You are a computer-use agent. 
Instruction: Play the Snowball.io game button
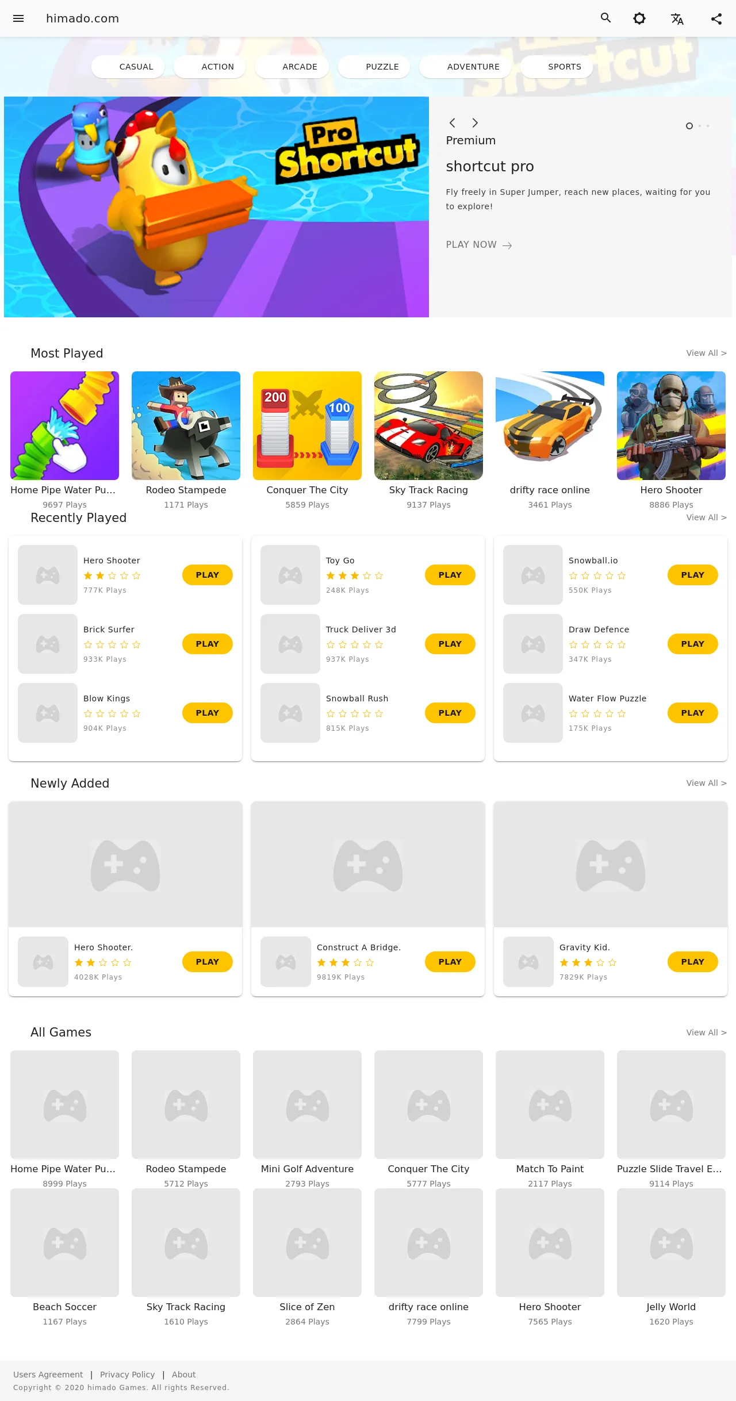692,575
